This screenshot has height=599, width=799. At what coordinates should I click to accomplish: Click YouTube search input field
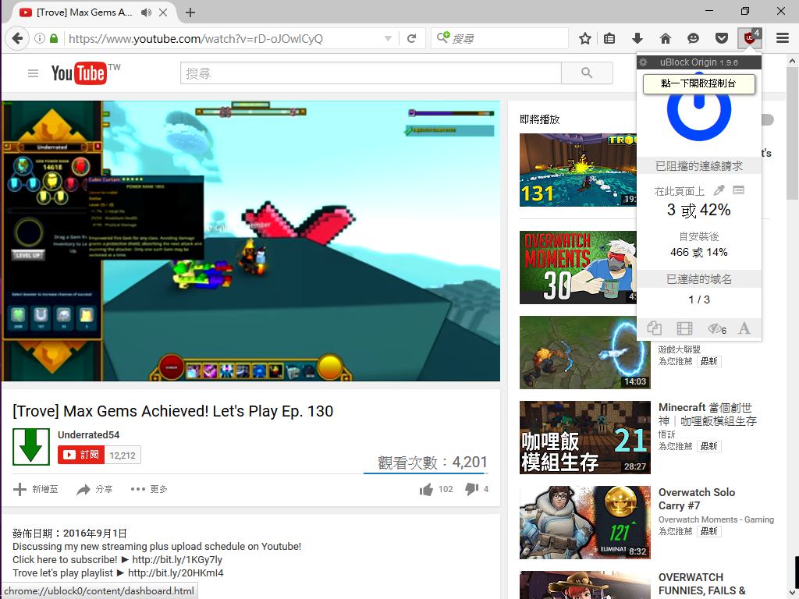[x=371, y=73]
